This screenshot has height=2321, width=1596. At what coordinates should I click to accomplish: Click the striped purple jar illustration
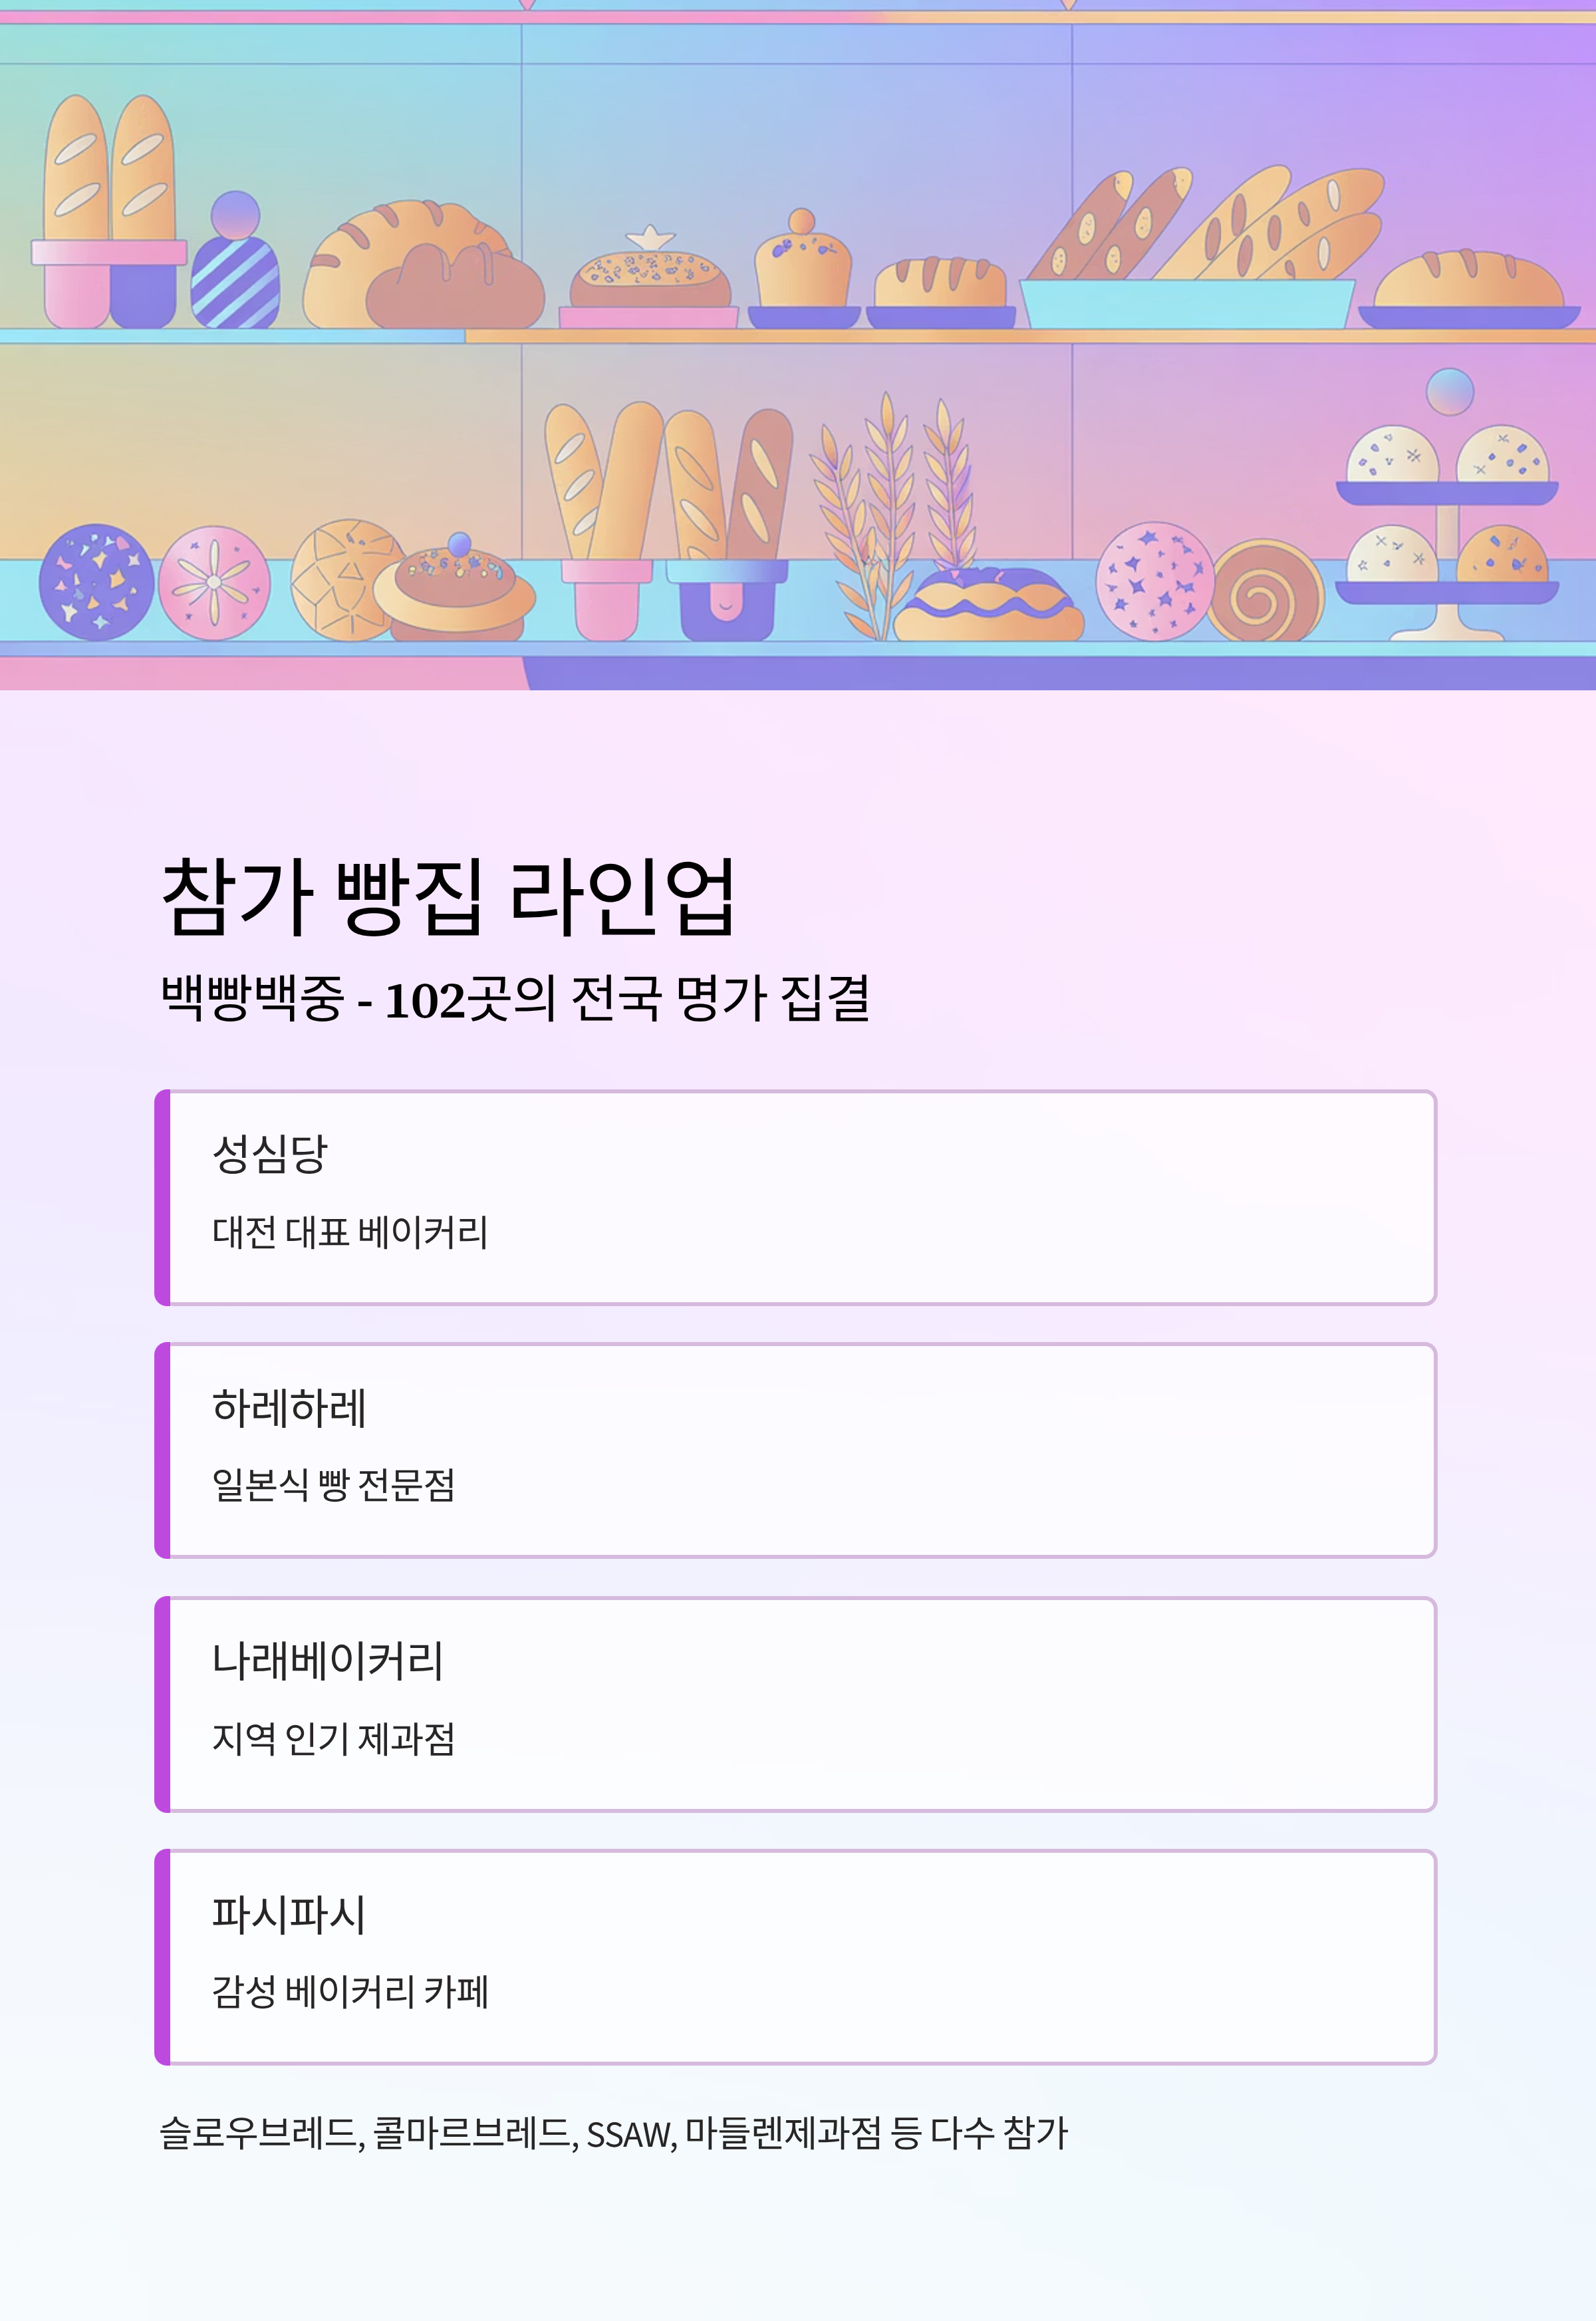pyautogui.click(x=236, y=260)
